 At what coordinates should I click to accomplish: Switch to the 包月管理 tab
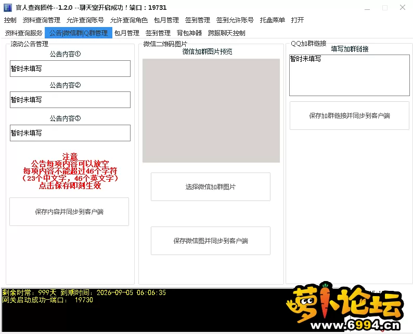(127, 33)
